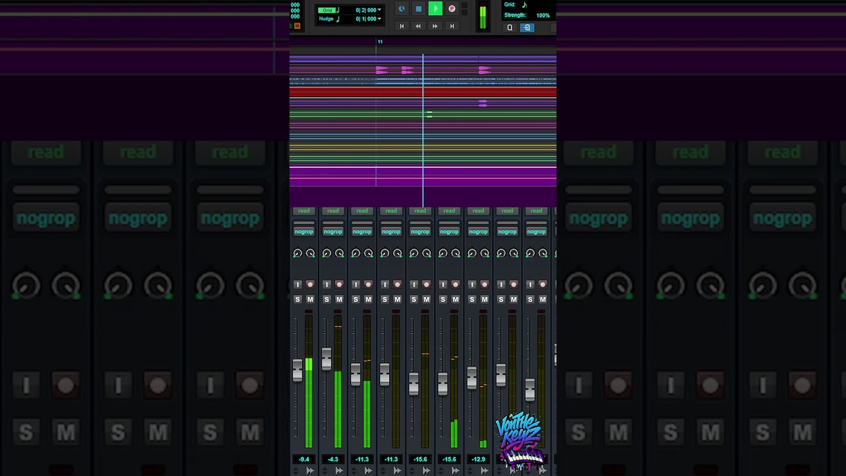This screenshot has width=846, height=476.
Task: Click the volume fader on the -9.4 channel
Action: click(297, 370)
